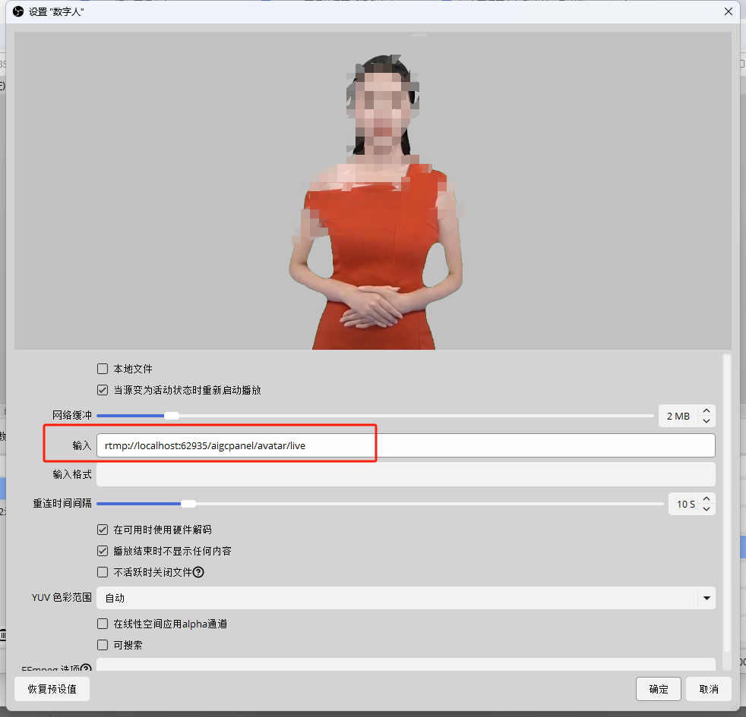Click the OBS logo in the title bar
Image resolution: width=746 pixels, height=717 pixels.
(x=18, y=11)
